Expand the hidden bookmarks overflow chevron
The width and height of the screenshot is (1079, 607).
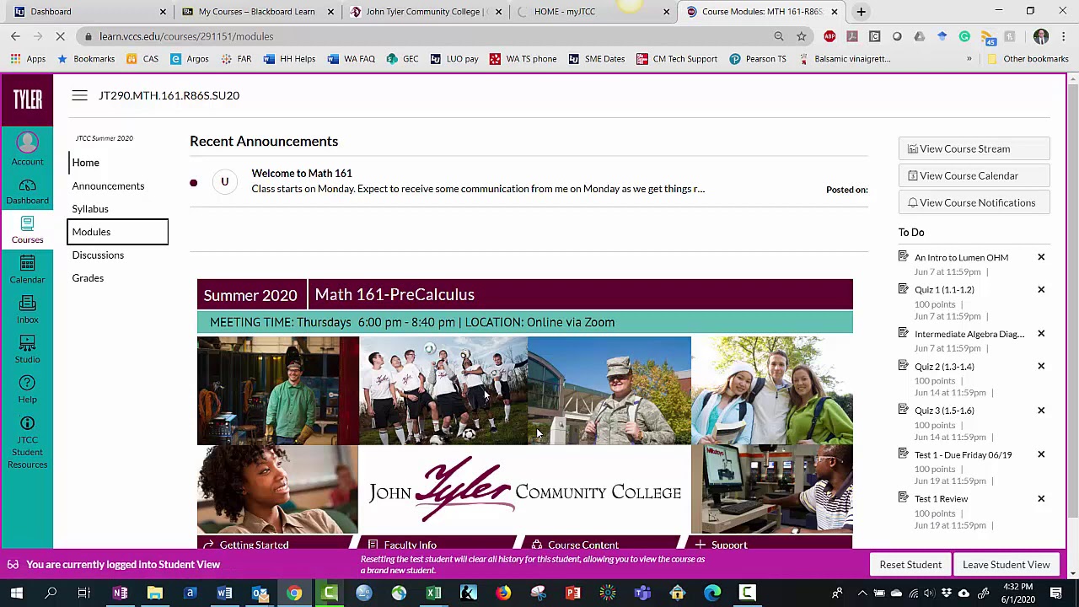click(x=969, y=59)
